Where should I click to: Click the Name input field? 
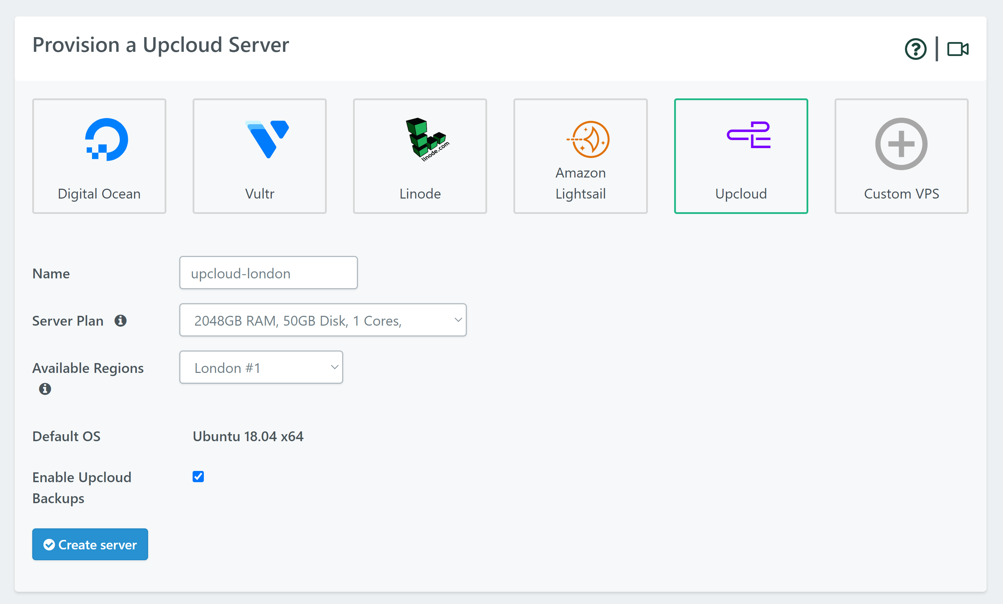tap(269, 273)
